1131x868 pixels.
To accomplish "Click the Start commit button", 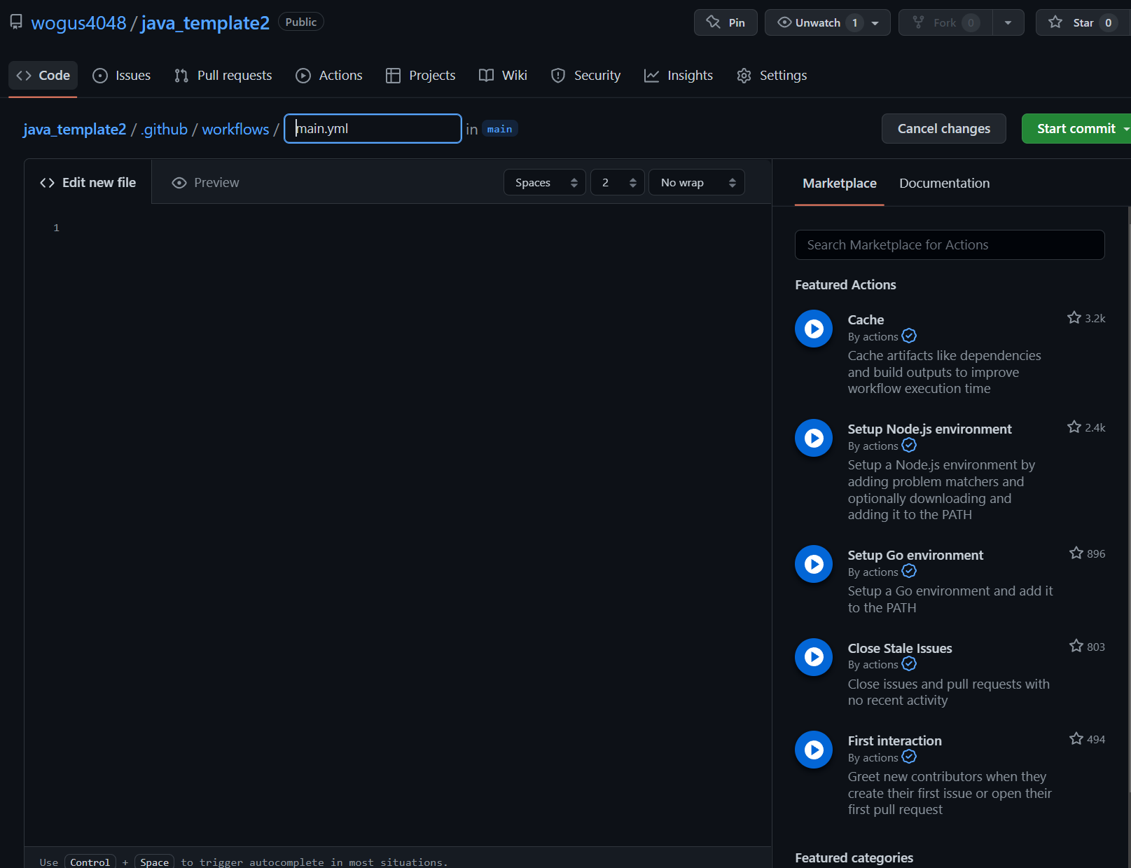I will pos(1076,128).
